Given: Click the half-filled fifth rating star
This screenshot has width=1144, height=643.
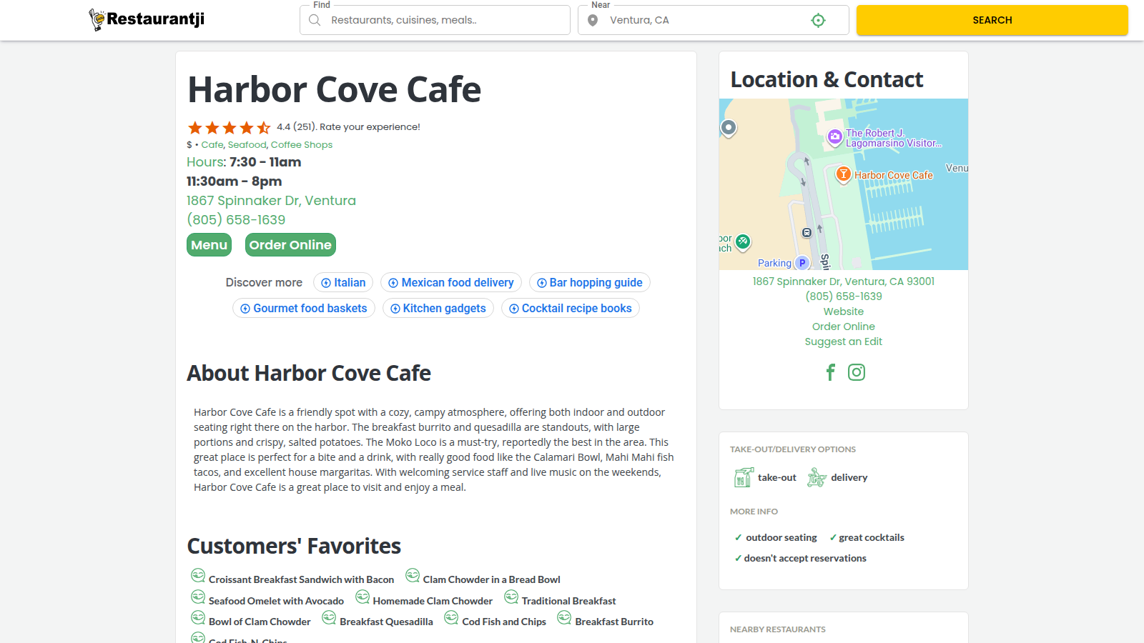Looking at the screenshot, I should [x=264, y=128].
